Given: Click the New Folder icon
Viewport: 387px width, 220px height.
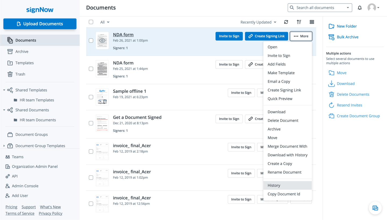Looking at the screenshot, I should coord(331,26).
